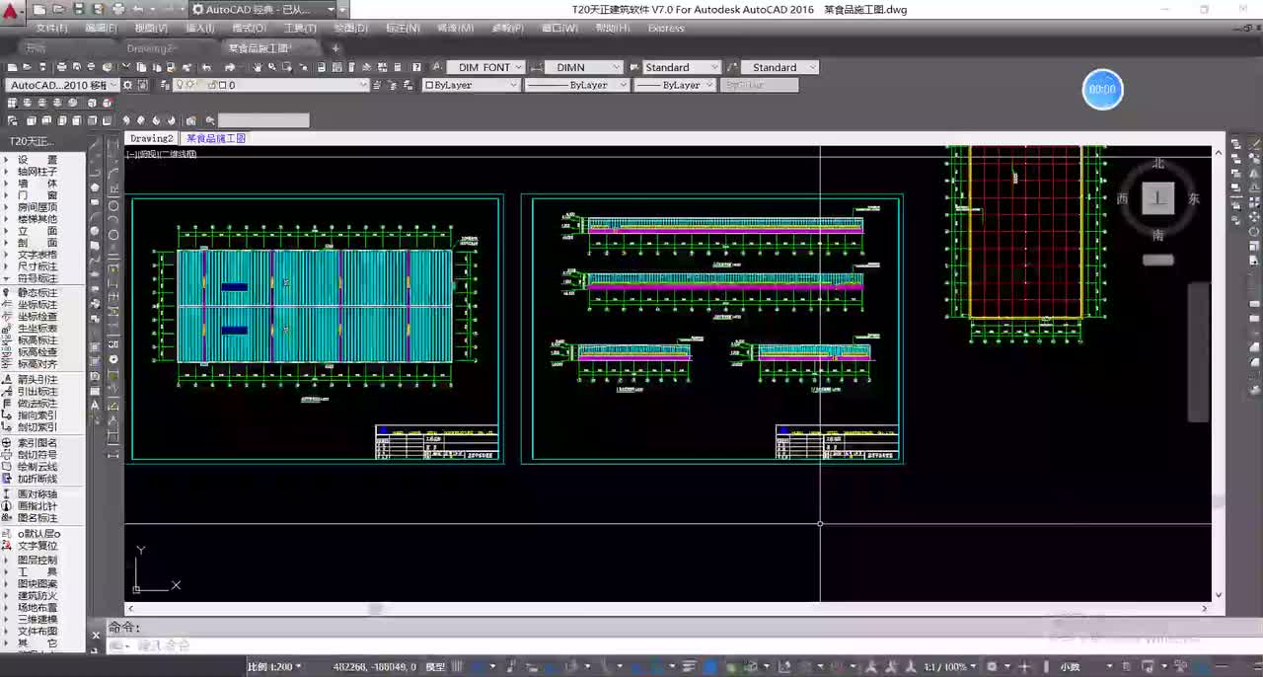The image size is (1263, 677).
Task: Open the workspace settings gear icon
Action: click(128, 85)
